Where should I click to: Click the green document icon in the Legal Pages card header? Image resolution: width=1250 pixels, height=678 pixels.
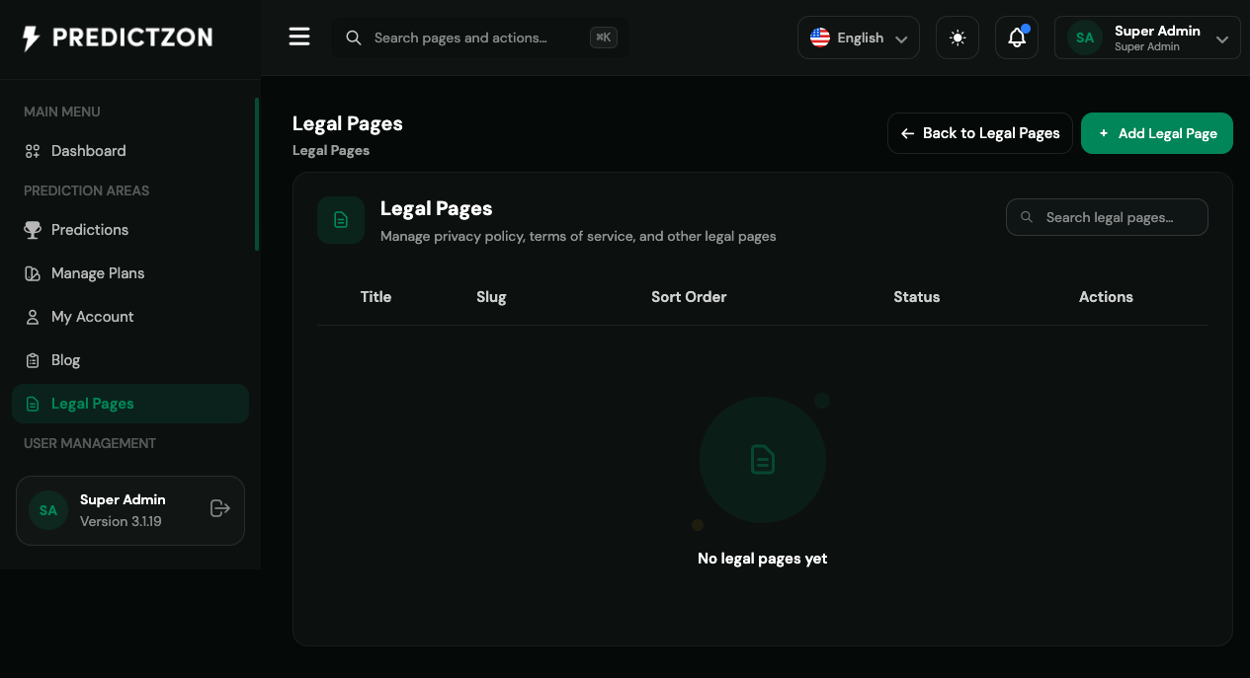click(341, 220)
